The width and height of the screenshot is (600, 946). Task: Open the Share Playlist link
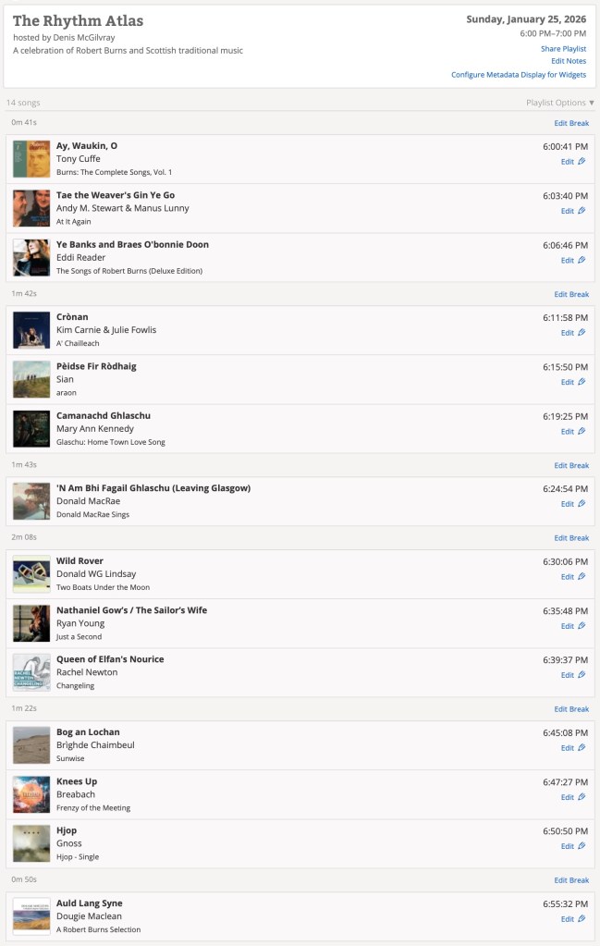point(563,48)
